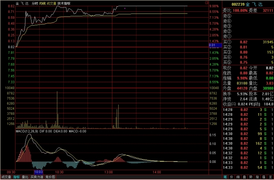Select the 指 tab in right panel
Screen dimensions: 274x180
pyautogui.click(x=258, y=177)
